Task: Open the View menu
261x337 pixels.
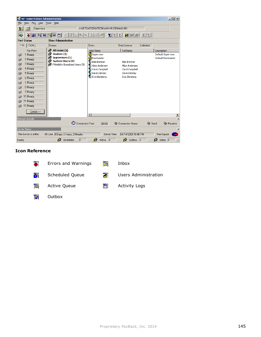Action: 27,23
